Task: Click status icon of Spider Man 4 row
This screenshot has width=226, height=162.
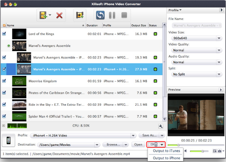Action: click(x=155, y=116)
